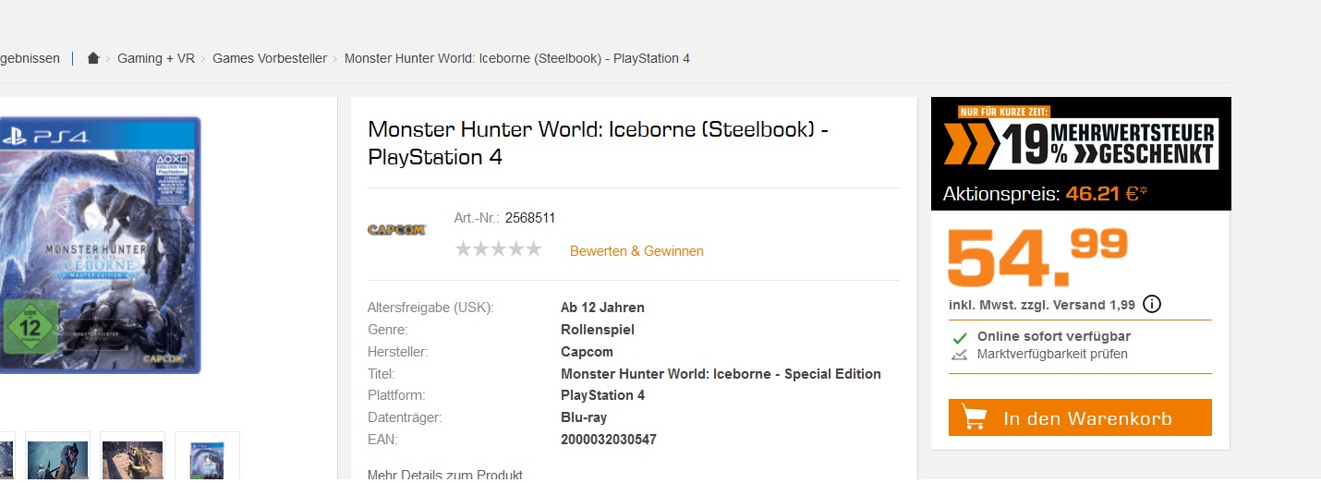Image resolution: width=1321 pixels, height=483 pixels.
Task: Click the Iceborne - Special Edition title value
Action: tap(721, 374)
